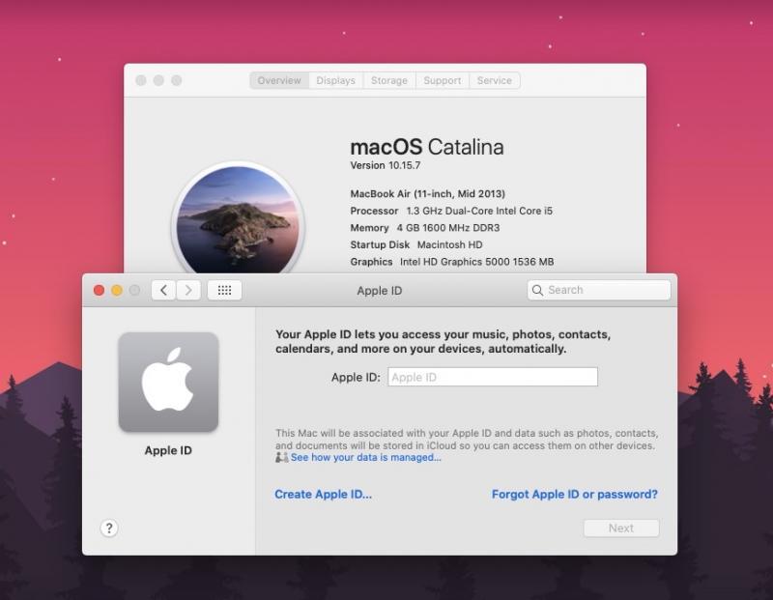Click Version 10.15.7 text

point(385,165)
